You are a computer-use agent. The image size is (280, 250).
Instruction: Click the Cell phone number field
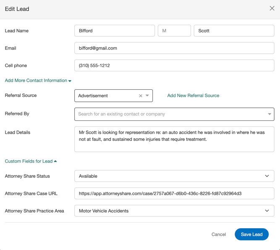click(x=174, y=65)
